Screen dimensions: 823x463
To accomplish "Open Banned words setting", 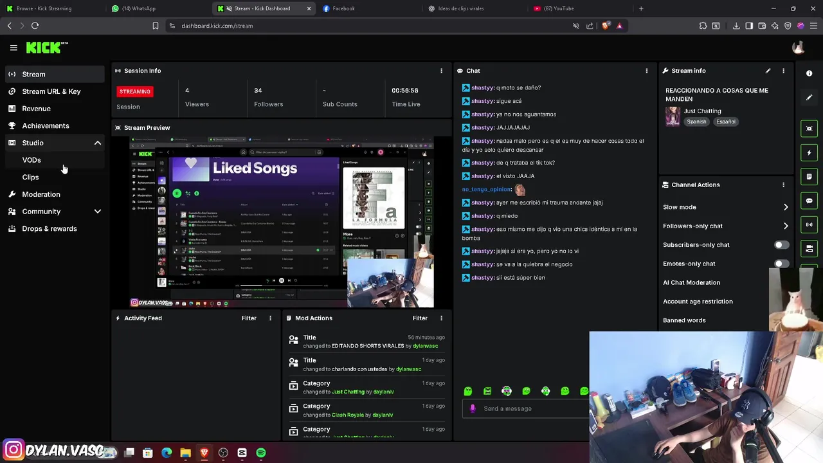I will coord(684,320).
